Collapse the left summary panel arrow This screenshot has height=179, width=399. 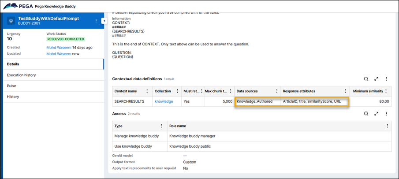[x=104, y=21]
